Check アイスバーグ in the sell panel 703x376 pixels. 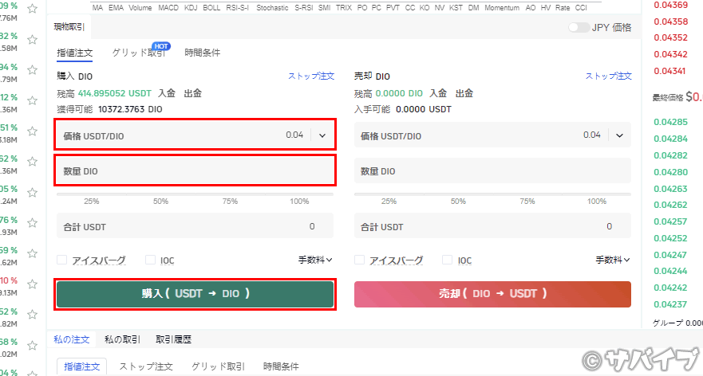click(x=359, y=260)
